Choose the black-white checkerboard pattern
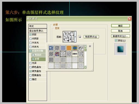 [x=51, y=54]
